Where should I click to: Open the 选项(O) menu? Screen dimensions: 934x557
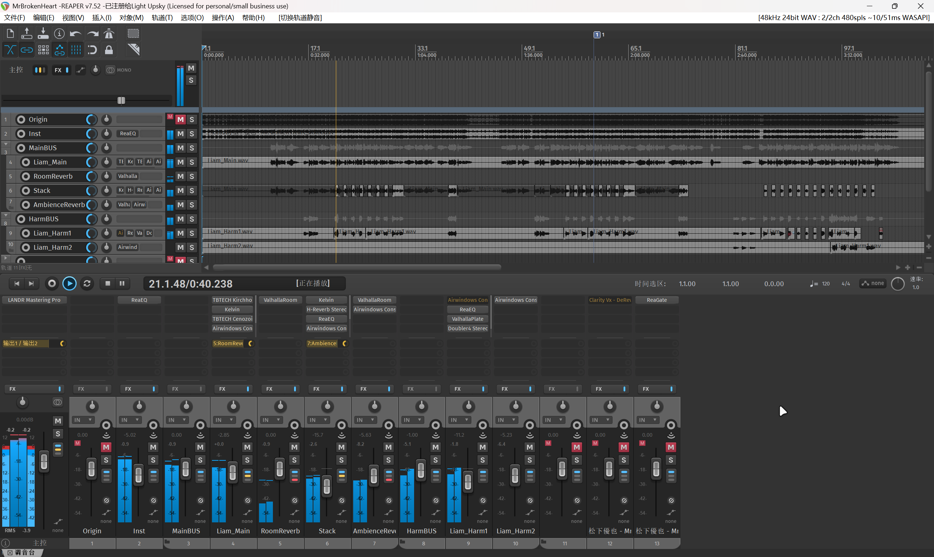192,17
